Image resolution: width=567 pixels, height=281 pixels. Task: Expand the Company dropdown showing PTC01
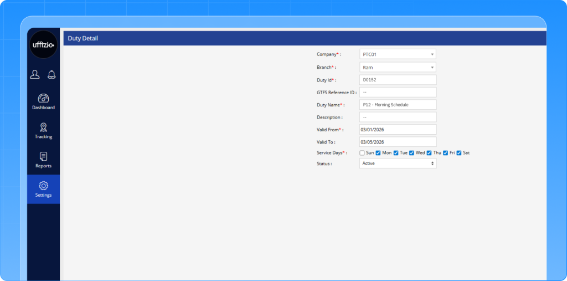coord(398,54)
